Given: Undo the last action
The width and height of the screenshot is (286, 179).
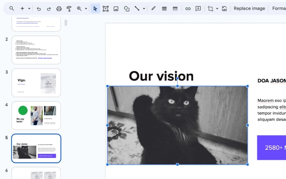Looking at the screenshot, I should point(39,8).
